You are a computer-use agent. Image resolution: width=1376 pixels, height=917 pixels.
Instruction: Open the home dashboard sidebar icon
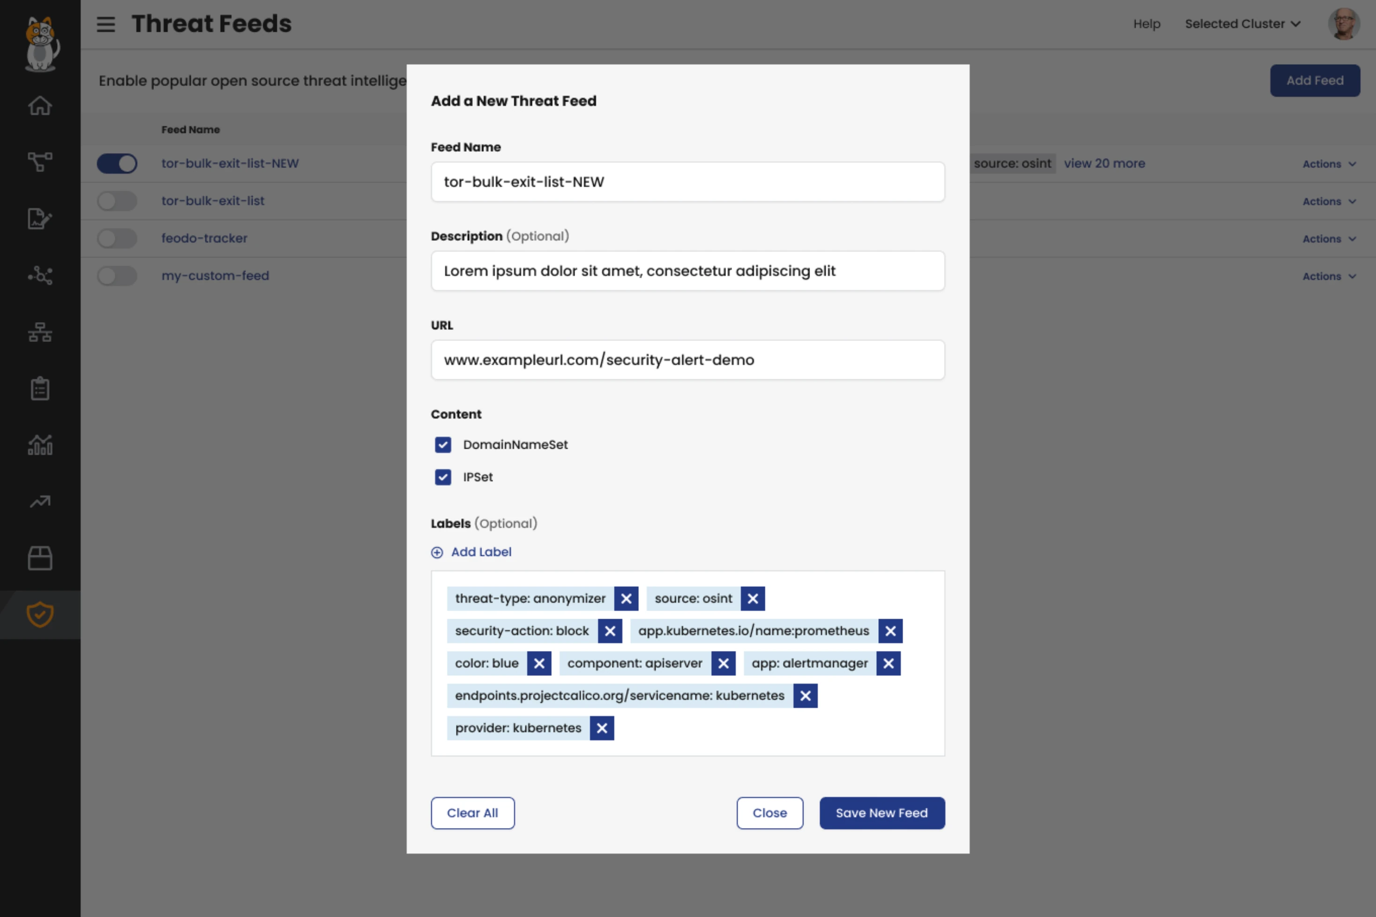[x=40, y=106]
